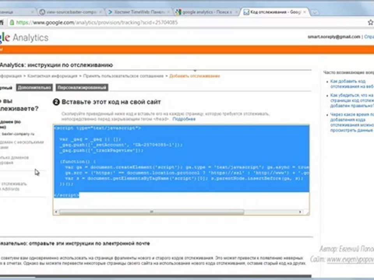This screenshot has height=280, width=374.
Task: Switch to the Хостинг TimeWeb browser tab
Action: pyautogui.click(x=138, y=12)
